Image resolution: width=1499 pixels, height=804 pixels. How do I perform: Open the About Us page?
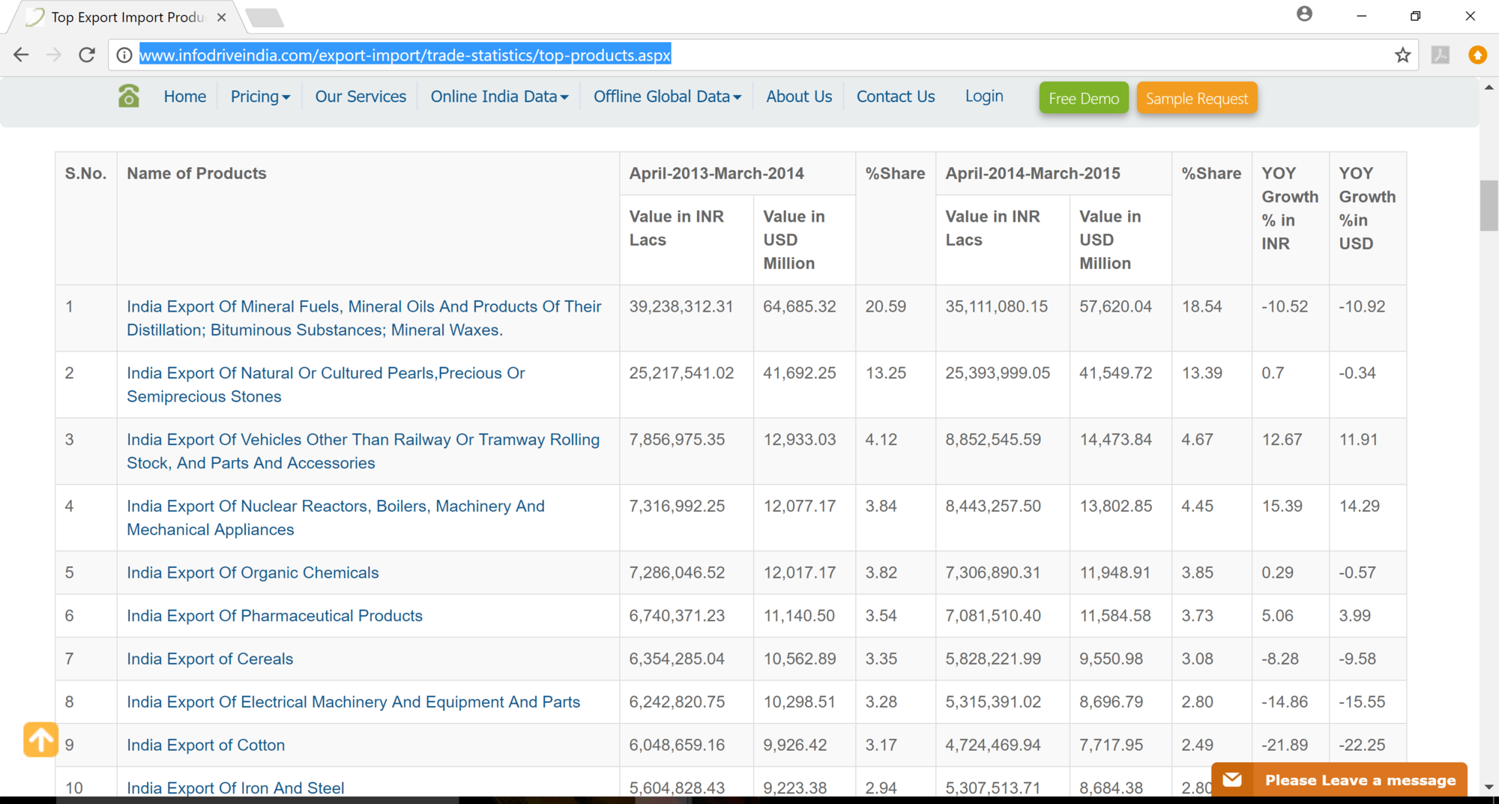click(799, 97)
